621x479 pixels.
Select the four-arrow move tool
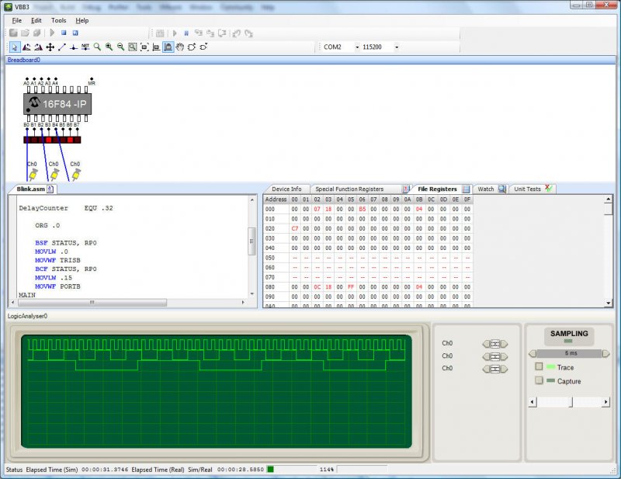click(50, 47)
